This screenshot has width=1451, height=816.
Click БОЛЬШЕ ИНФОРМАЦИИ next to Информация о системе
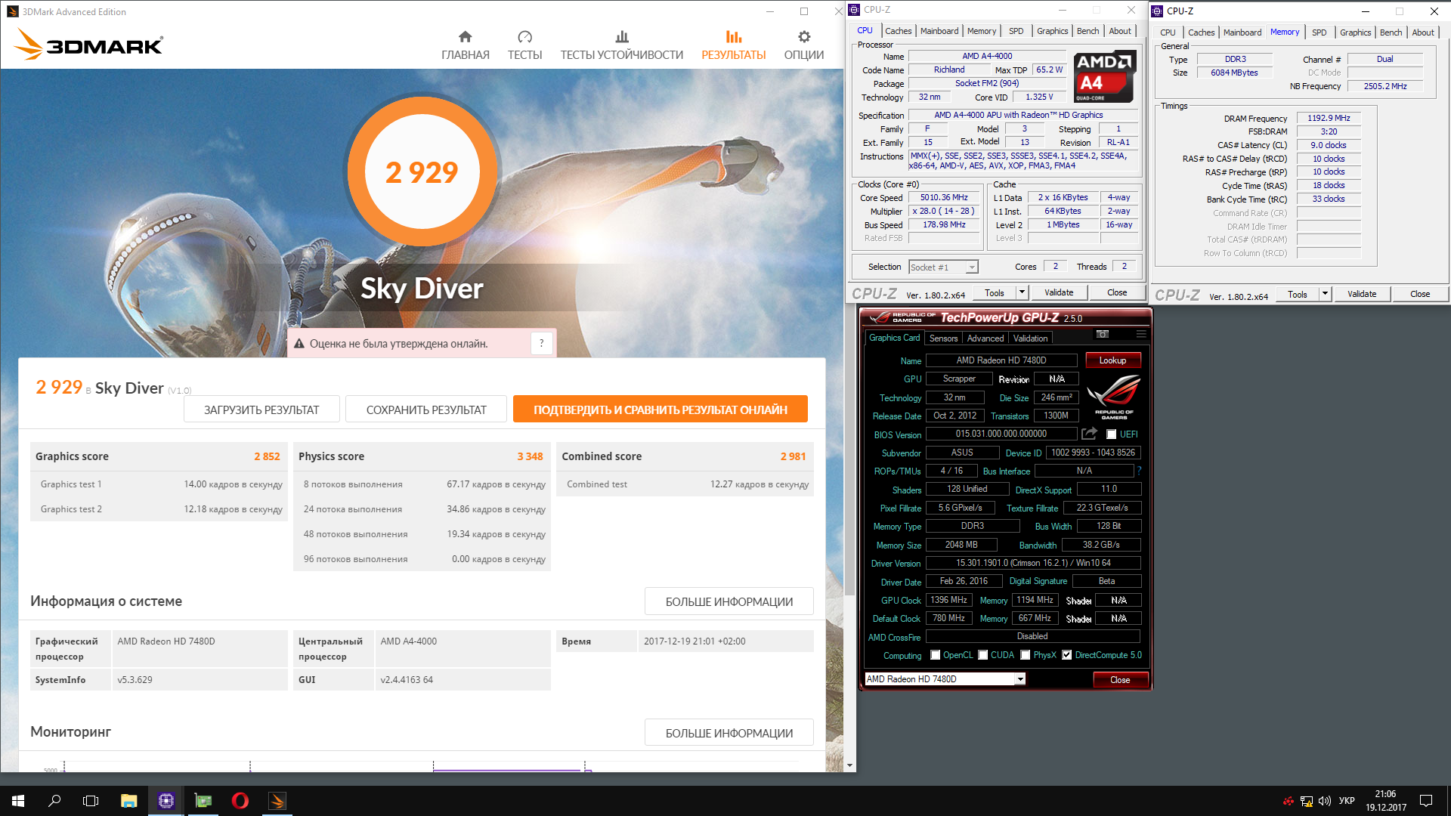pos(729,601)
